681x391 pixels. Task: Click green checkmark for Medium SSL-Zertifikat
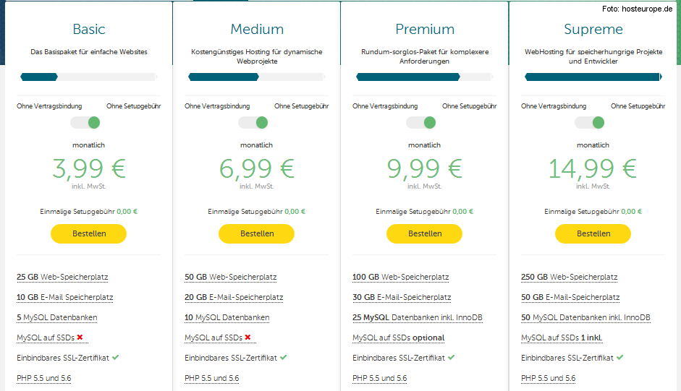(284, 358)
